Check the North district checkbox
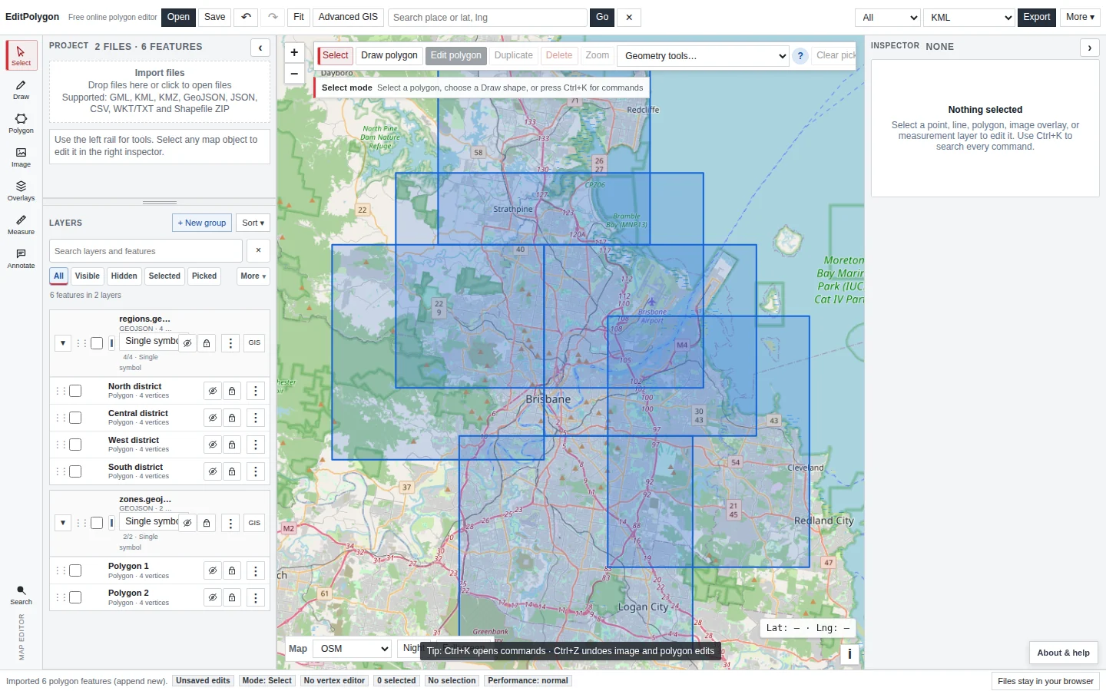Screen dimensions: 1106x691 [75, 391]
